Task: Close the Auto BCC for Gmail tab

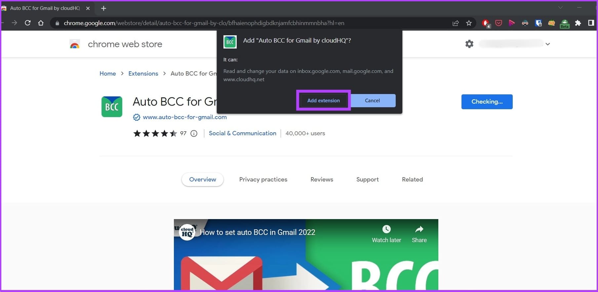Action: (x=88, y=8)
